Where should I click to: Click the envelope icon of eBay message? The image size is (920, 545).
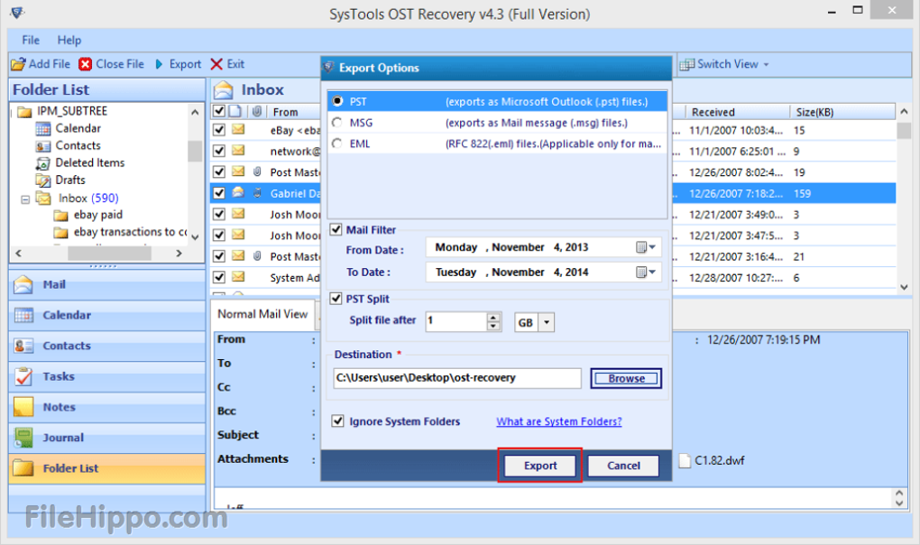(238, 130)
